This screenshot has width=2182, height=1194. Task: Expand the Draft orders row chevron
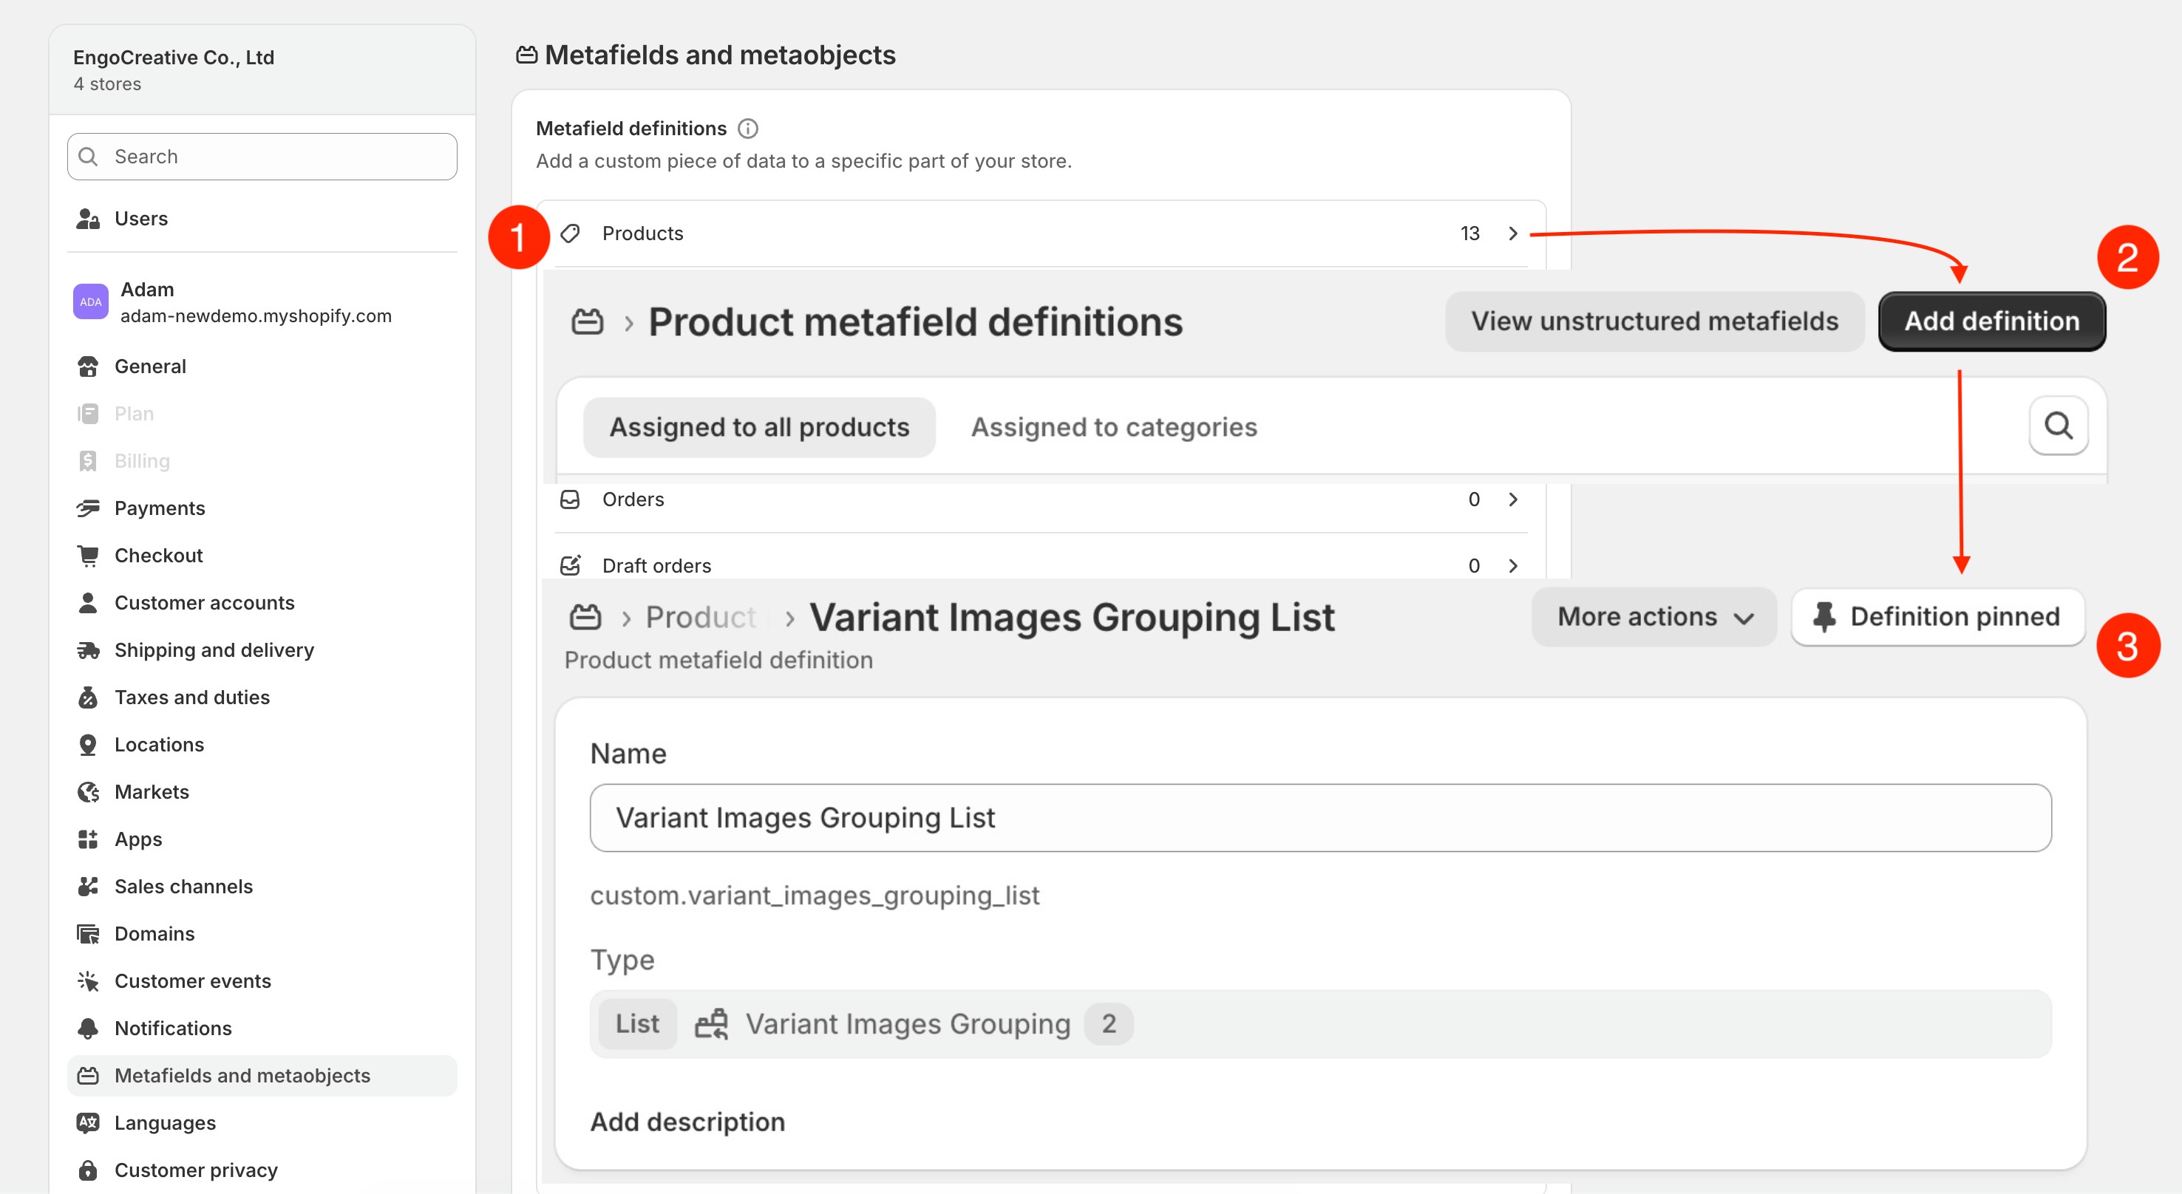1513,566
